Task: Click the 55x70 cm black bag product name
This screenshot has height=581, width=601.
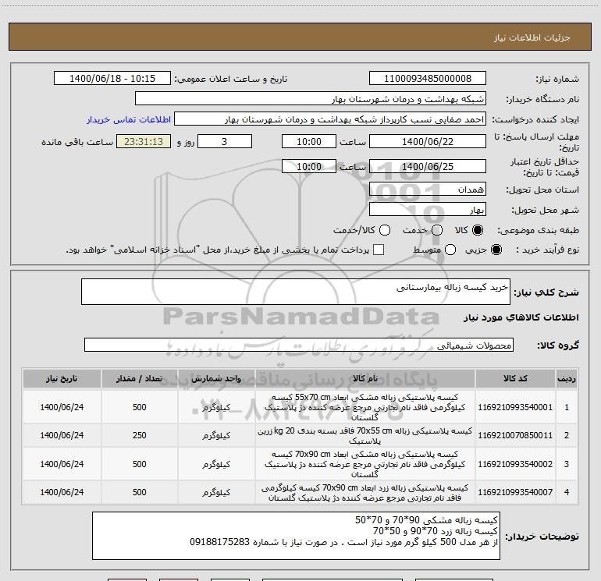Action: click(x=365, y=407)
